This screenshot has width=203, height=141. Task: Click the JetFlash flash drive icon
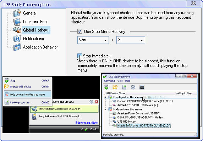point(114,105)
